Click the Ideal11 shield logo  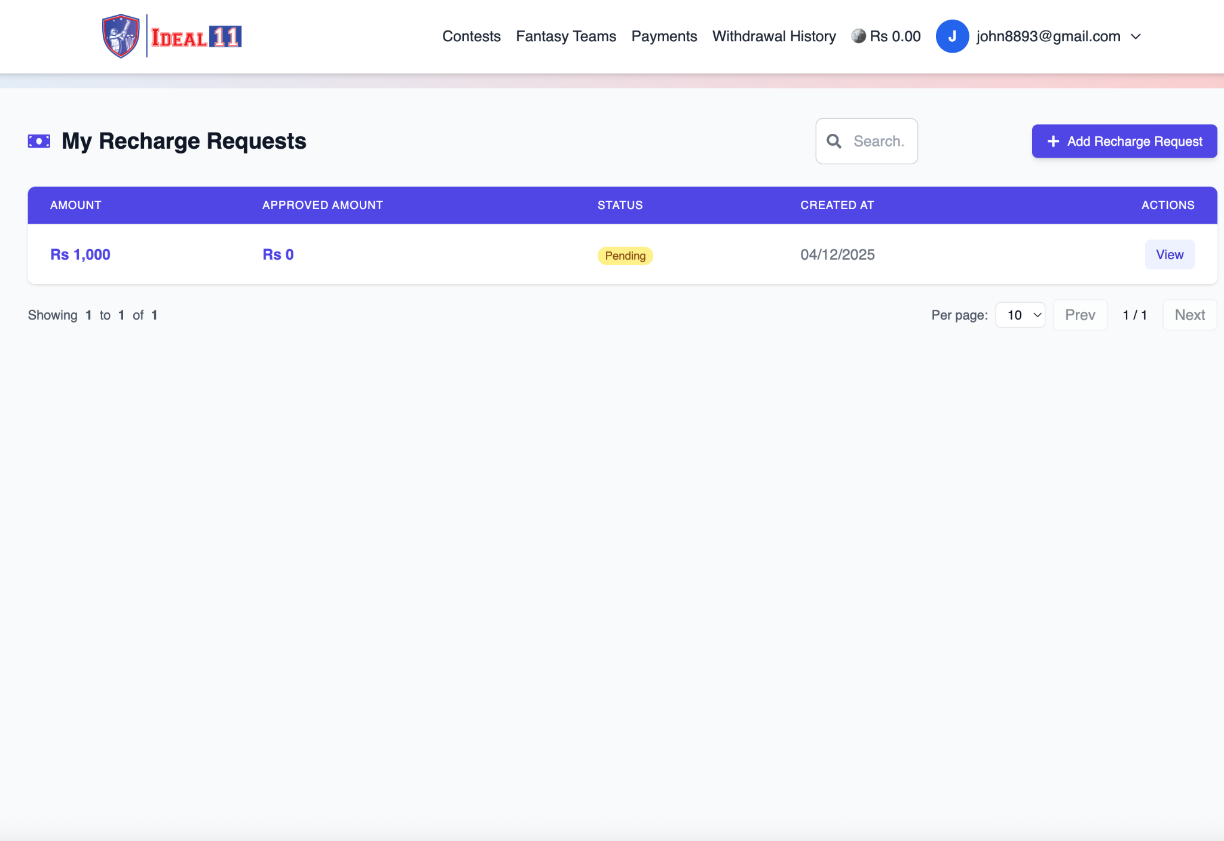click(121, 36)
